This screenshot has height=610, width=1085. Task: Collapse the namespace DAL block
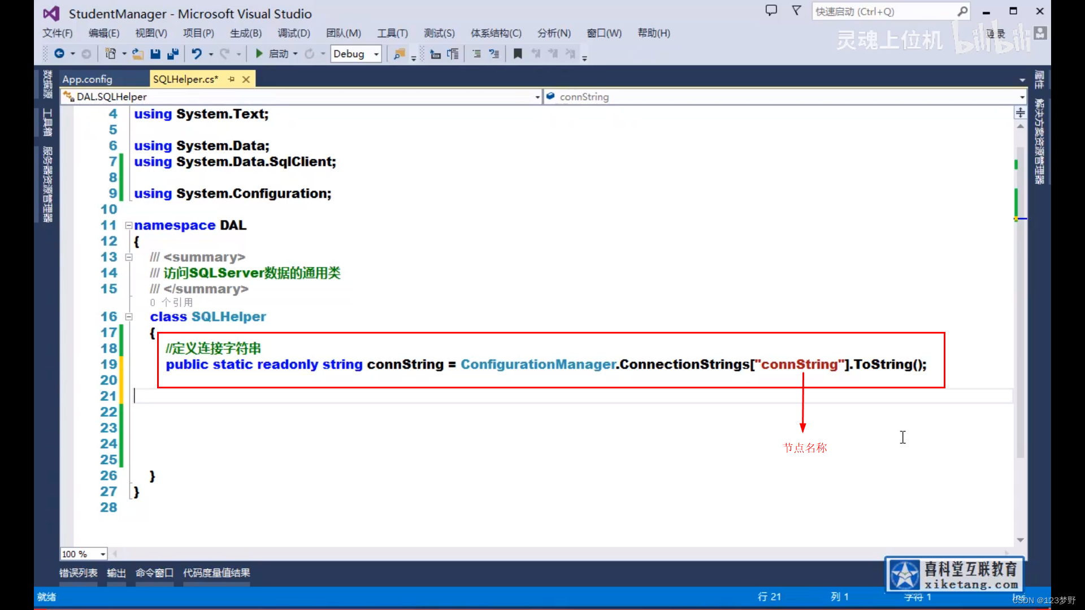pos(128,225)
